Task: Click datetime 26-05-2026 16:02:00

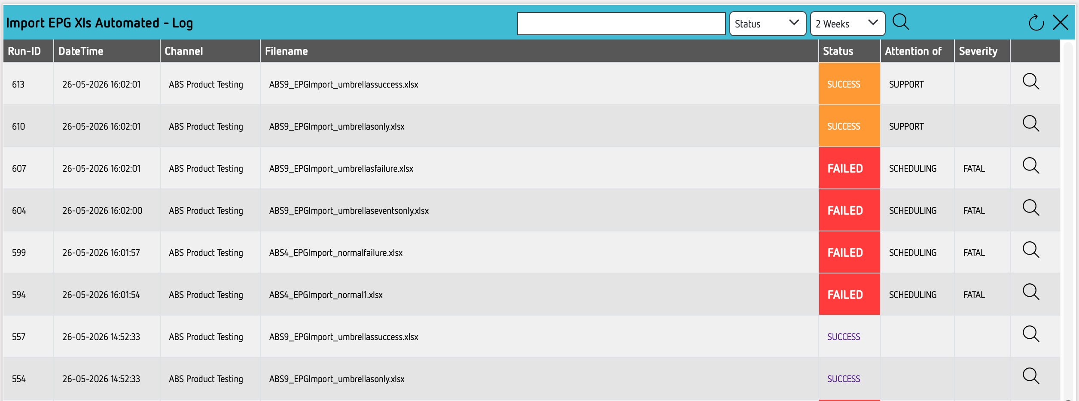Action: [x=102, y=210]
